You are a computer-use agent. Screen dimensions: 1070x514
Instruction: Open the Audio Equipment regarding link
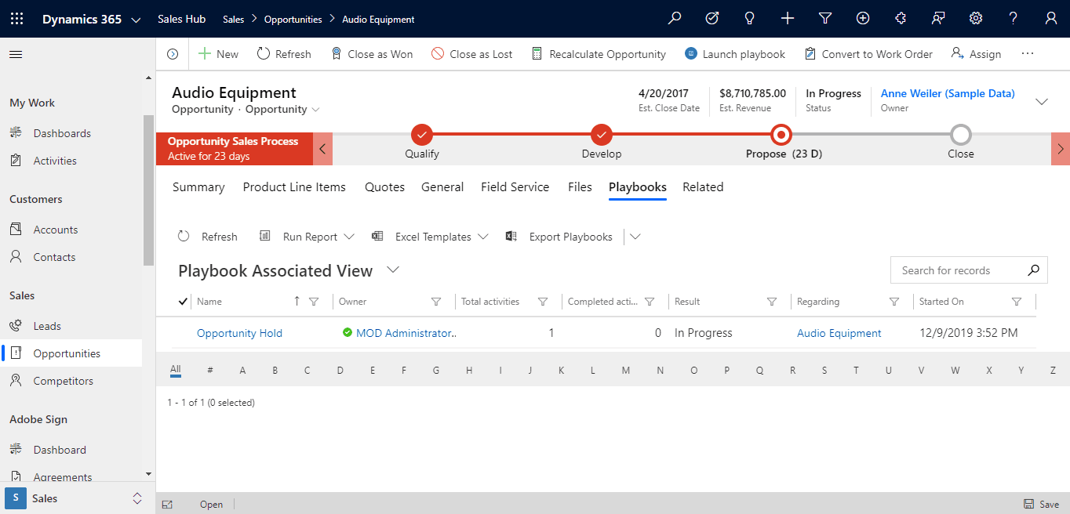pyautogui.click(x=839, y=333)
